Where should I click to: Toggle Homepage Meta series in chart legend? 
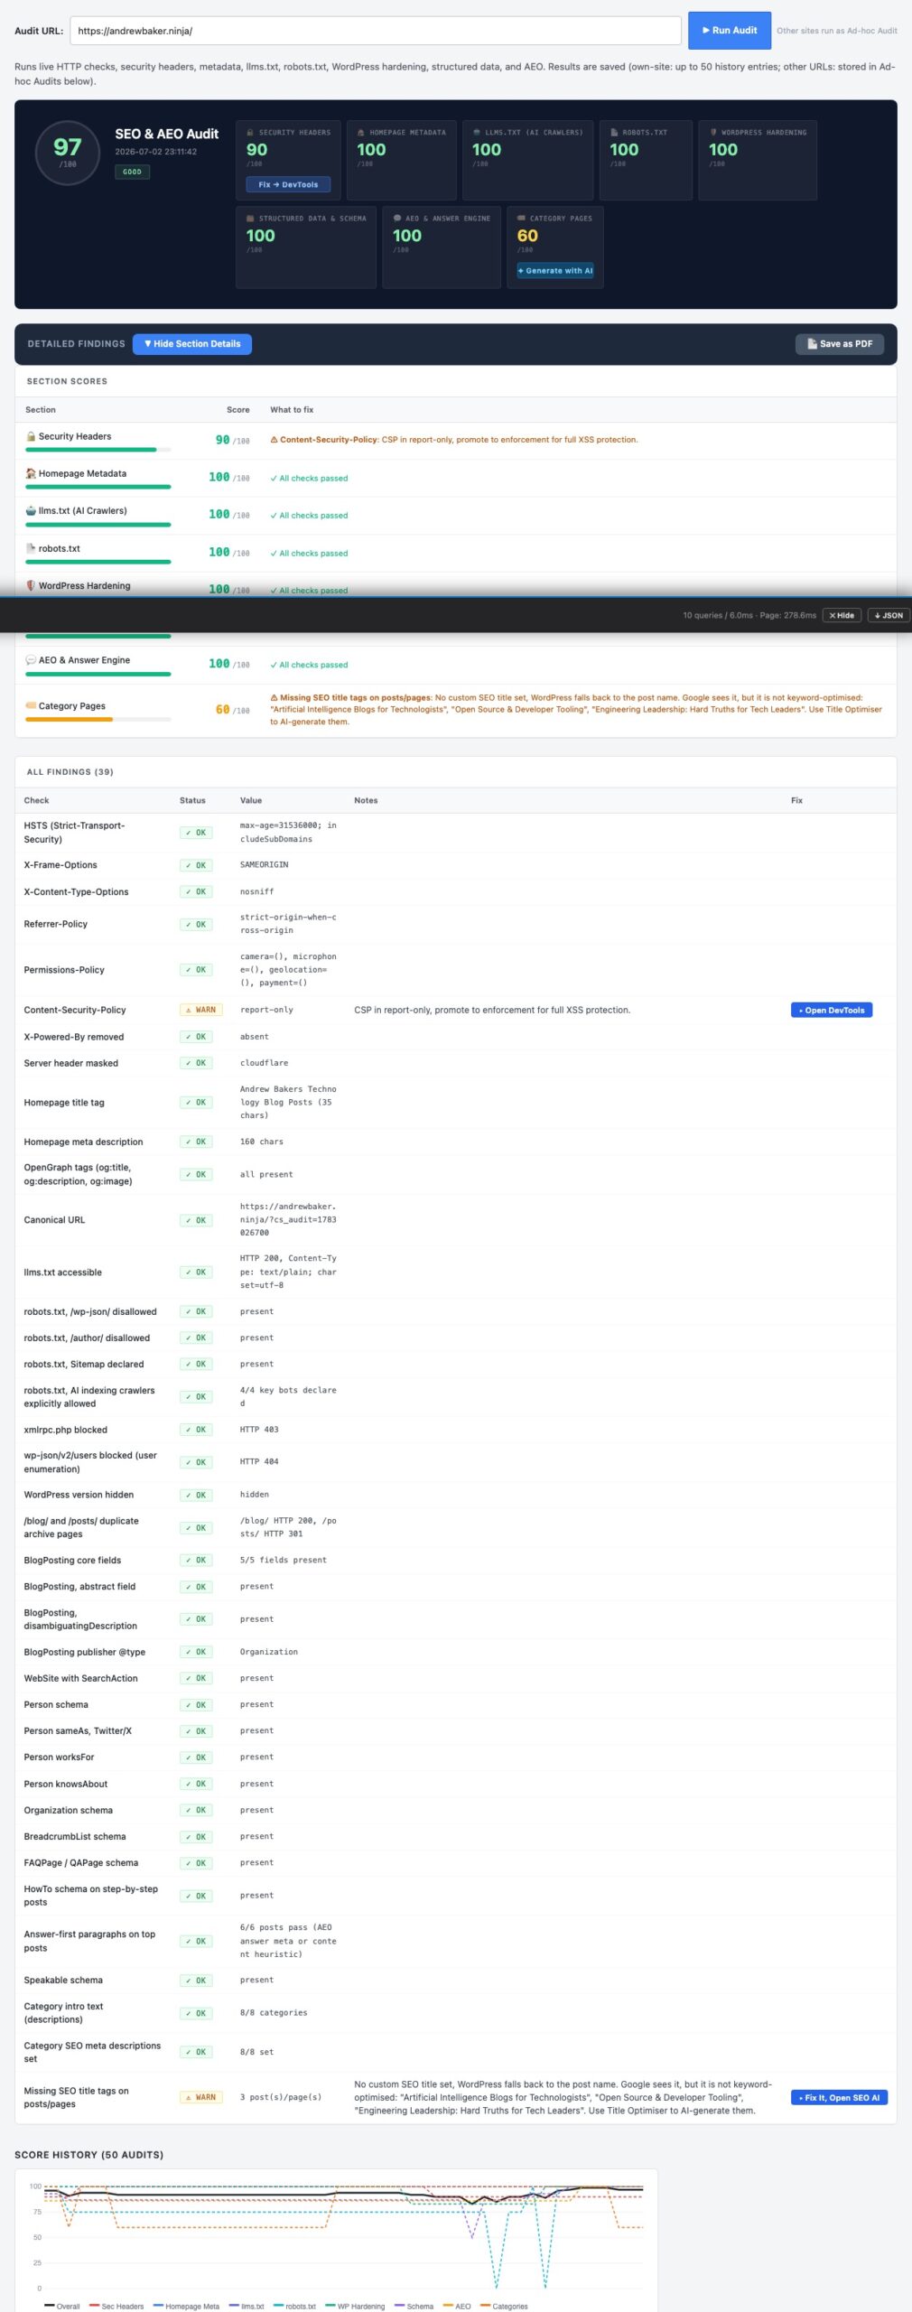[186, 2306]
